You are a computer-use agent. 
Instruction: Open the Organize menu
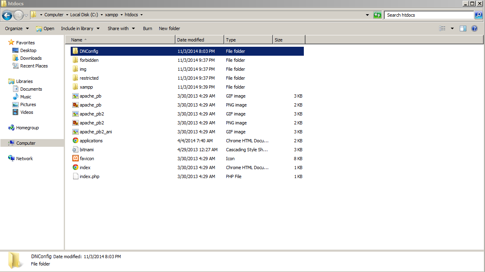click(x=17, y=28)
